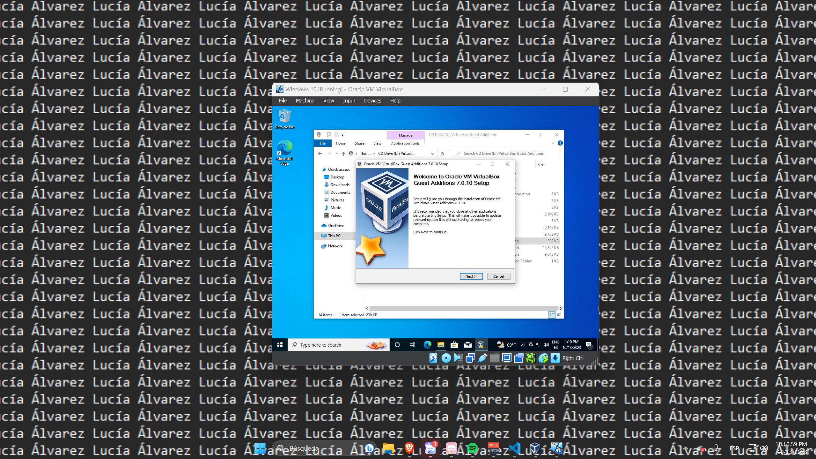Click the shared folders icon in VirtualBox status bar
The image size is (816, 459).
click(x=495, y=358)
